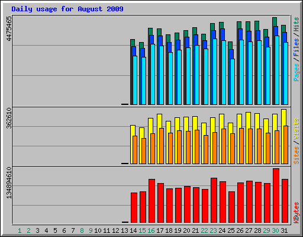Viewport: 303px width, 237px height.
Task: Click day label 13 on the x-axis
Action: pyautogui.click(x=124, y=230)
